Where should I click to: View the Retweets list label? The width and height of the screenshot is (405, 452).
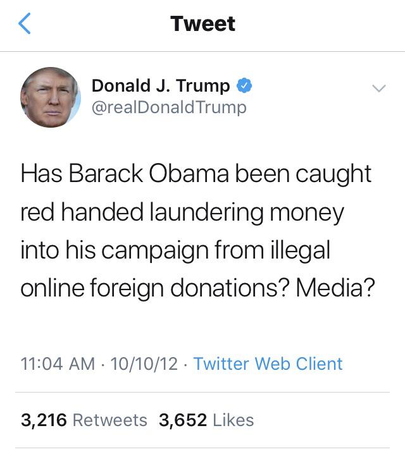110,420
